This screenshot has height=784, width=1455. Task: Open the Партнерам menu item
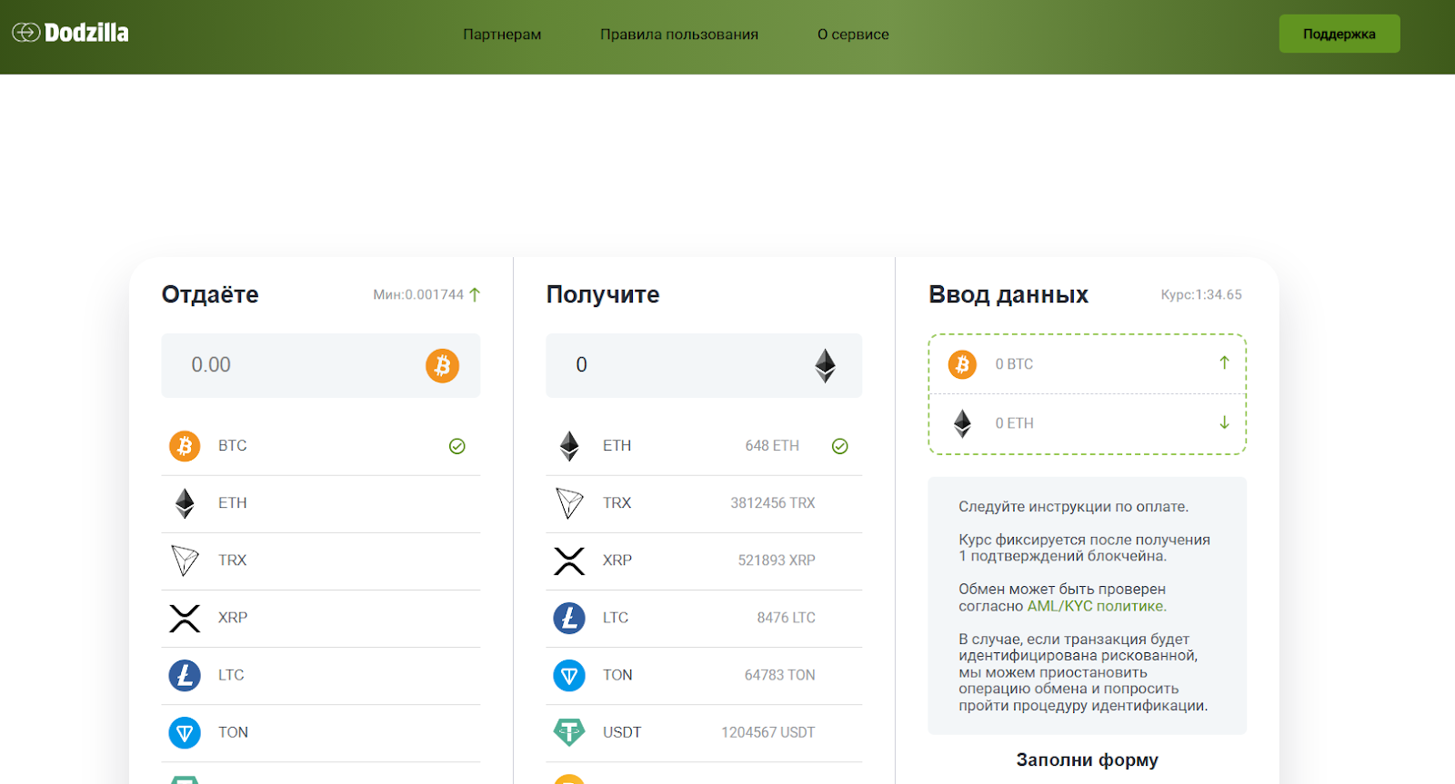[x=502, y=35]
